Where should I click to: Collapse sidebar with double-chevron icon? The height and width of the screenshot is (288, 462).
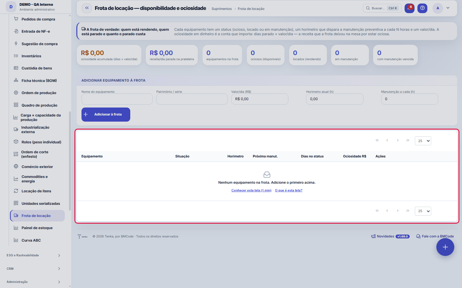pos(87,8)
